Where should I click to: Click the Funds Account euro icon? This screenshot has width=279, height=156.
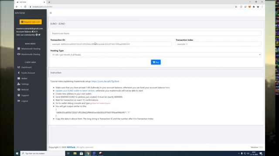[19, 73]
